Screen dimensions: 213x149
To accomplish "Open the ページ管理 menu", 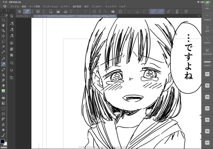I will point(34,6).
